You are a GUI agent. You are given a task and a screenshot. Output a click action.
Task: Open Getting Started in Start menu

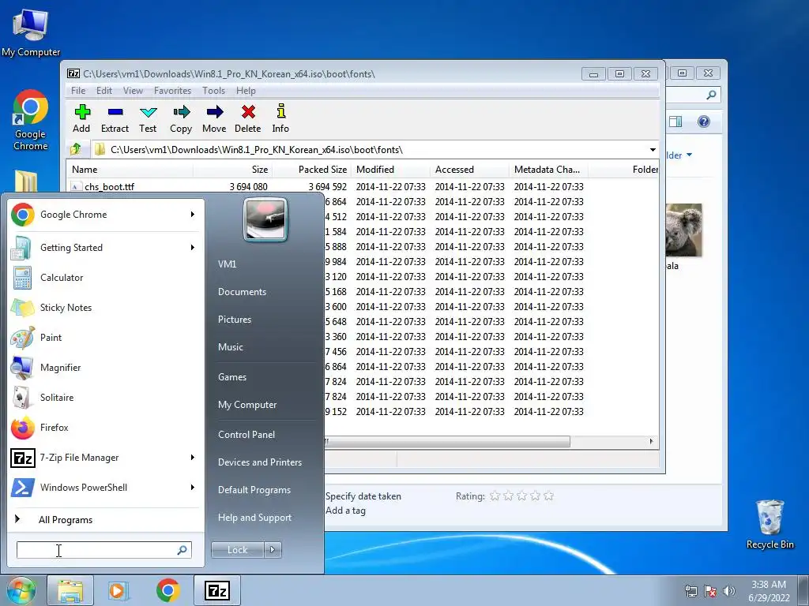pyautogui.click(x=71, y=247)
